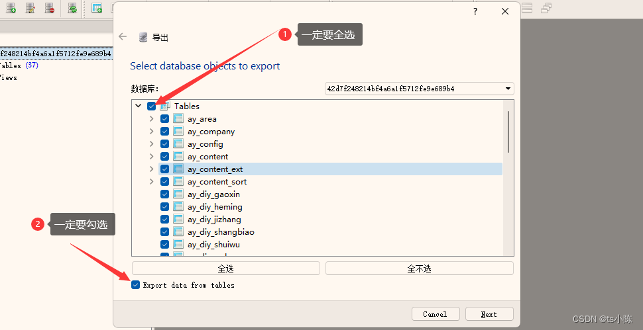The height and width of the screenshot is (330, 643).
Task: Expand the ay_company table node
Action: point(152,131)
